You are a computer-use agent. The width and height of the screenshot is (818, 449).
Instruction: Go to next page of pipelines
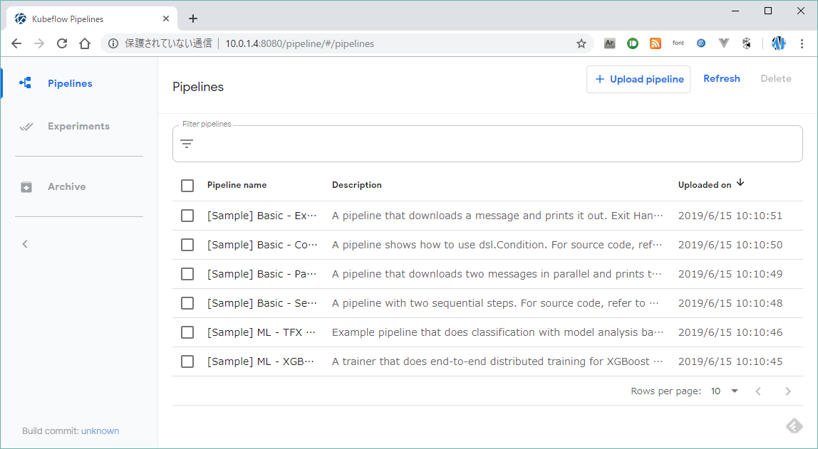788,391
